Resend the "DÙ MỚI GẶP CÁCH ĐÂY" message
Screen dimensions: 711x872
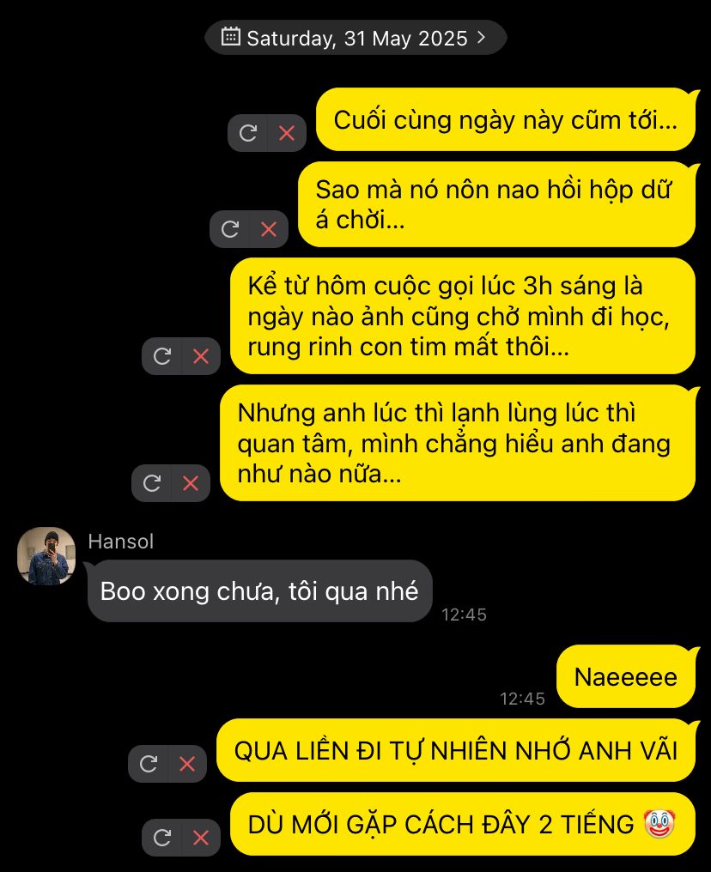162,838
